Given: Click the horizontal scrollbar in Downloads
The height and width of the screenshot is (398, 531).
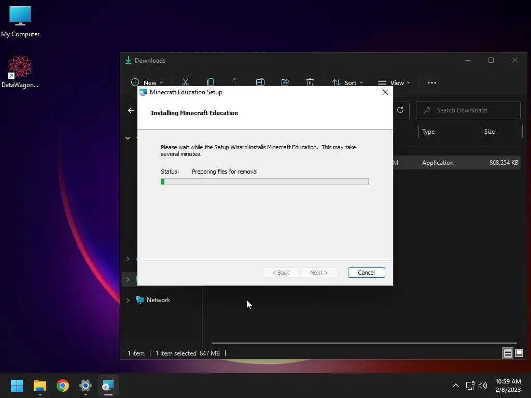Looking at the screenshot, I should [x=364, y=343].
